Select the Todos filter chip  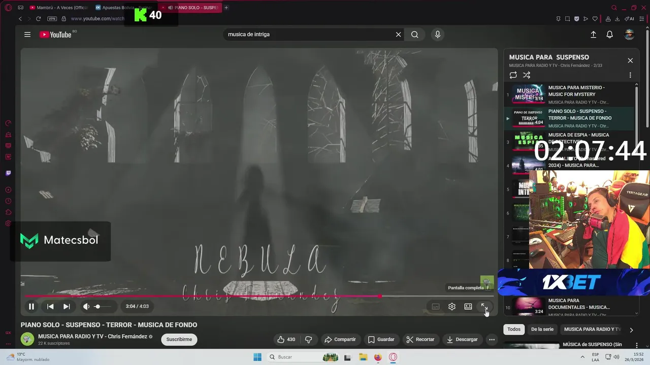514,330
